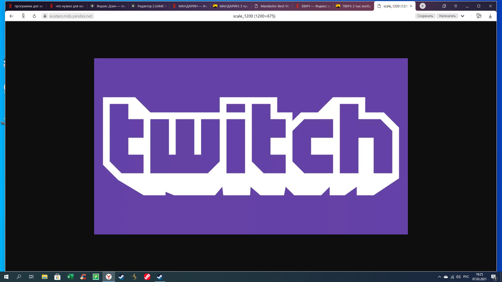Open Task View on the taskbar

tap(31, 277)
